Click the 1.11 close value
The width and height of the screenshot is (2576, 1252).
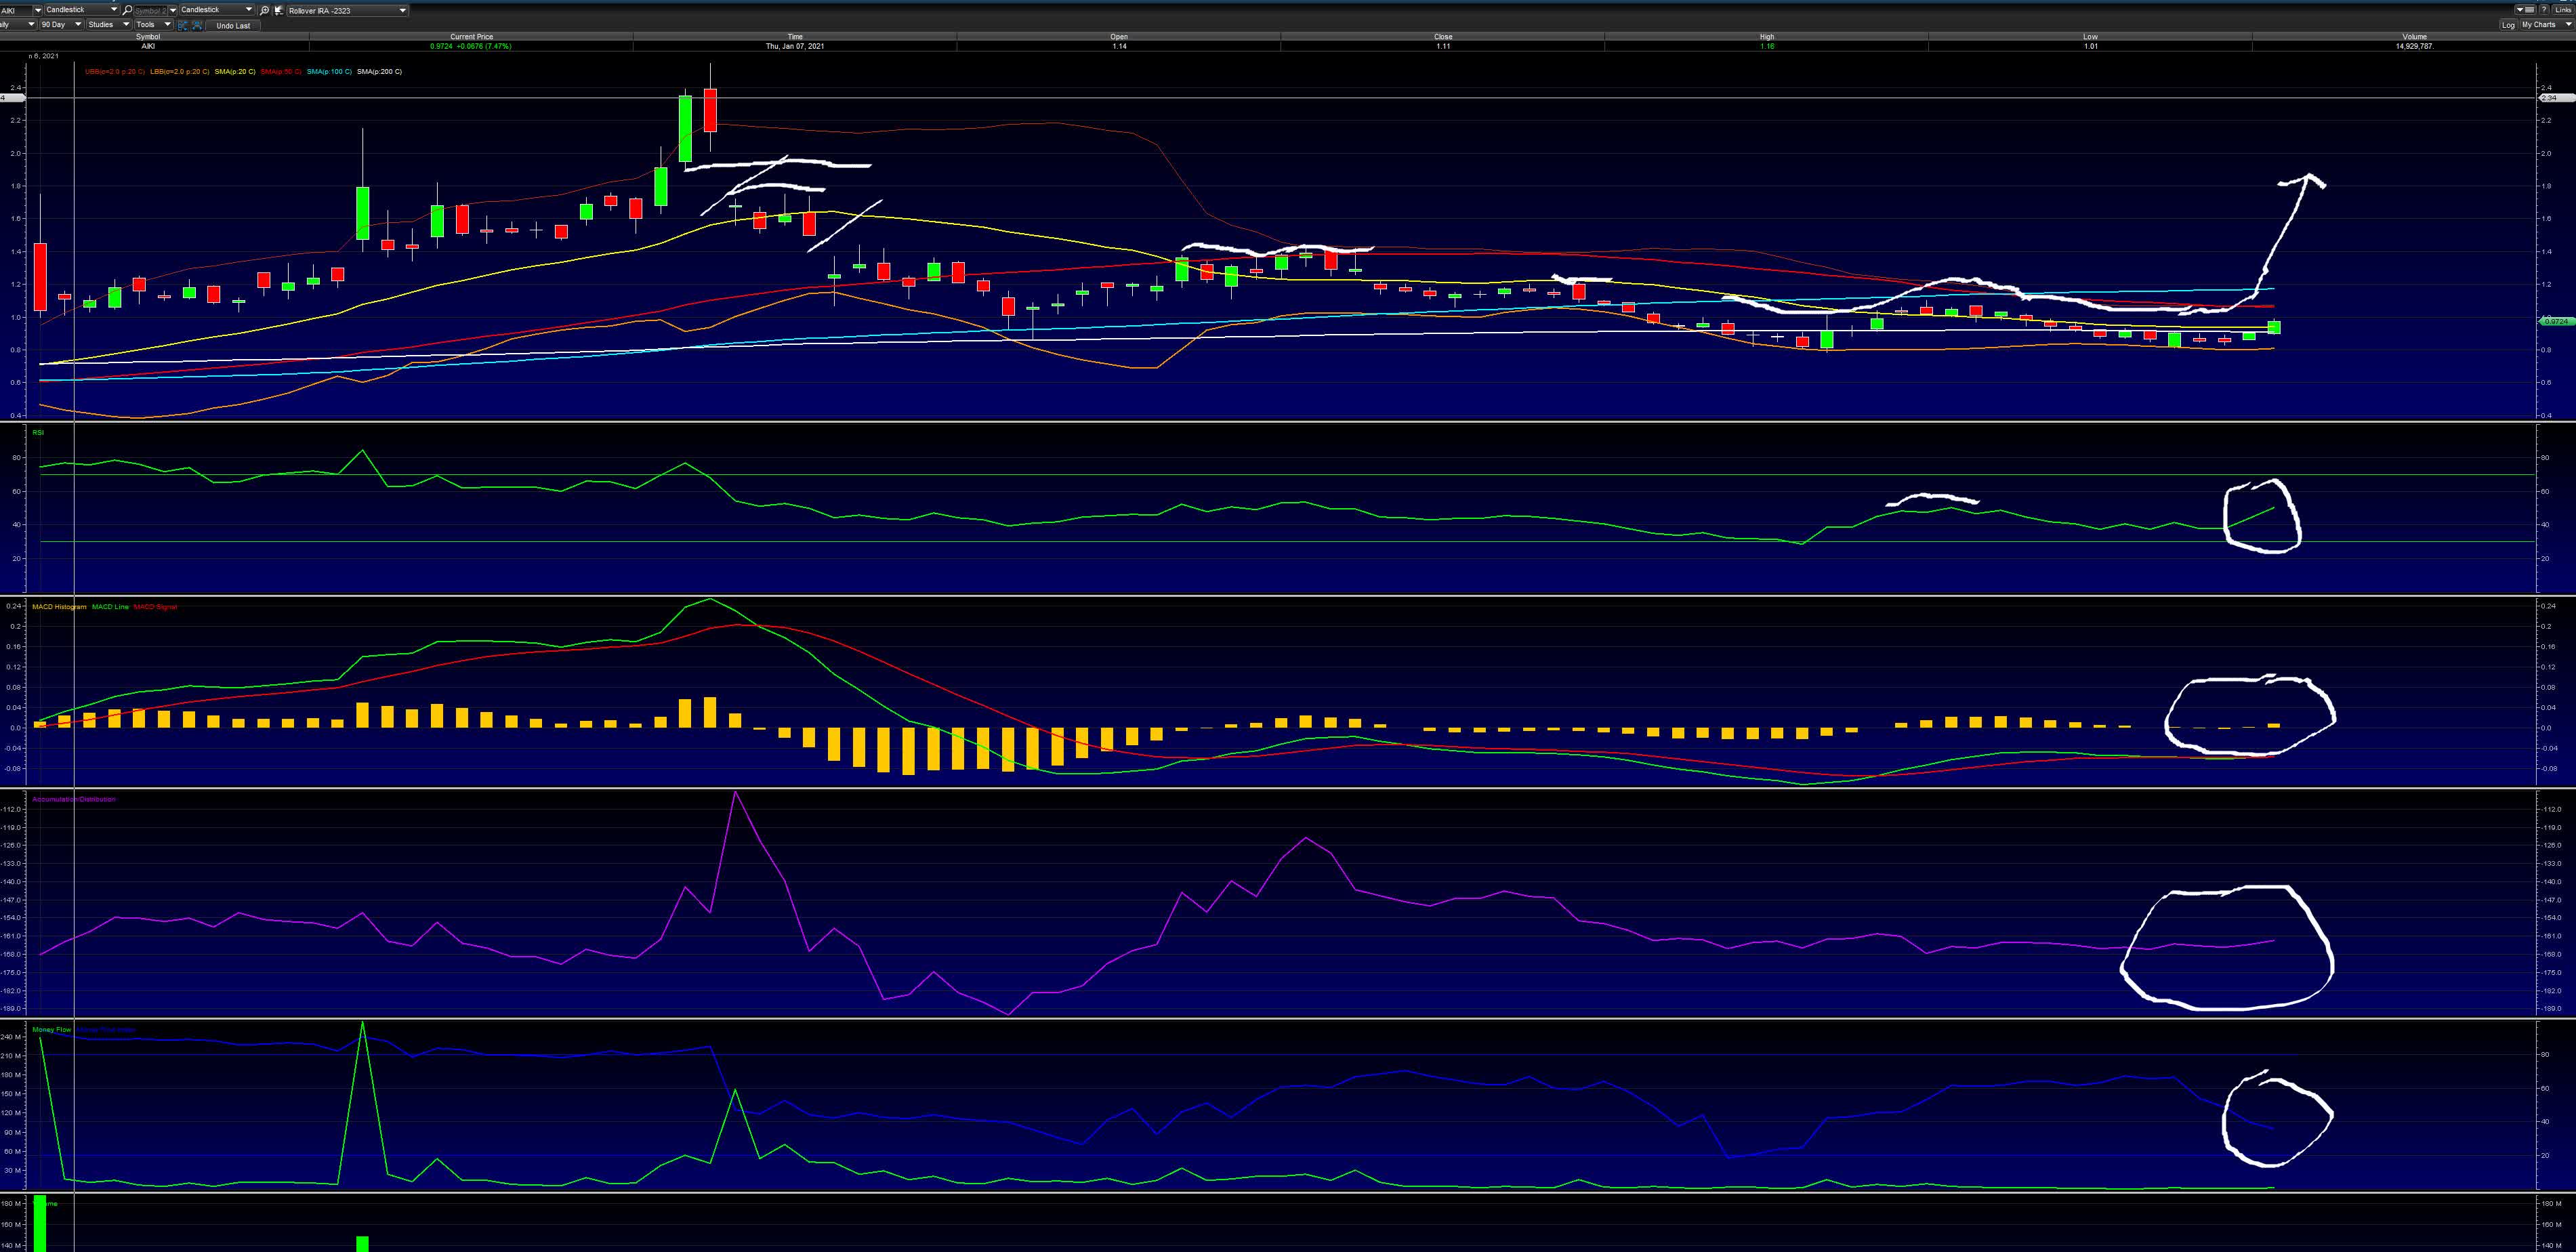tap(1443, 46)
